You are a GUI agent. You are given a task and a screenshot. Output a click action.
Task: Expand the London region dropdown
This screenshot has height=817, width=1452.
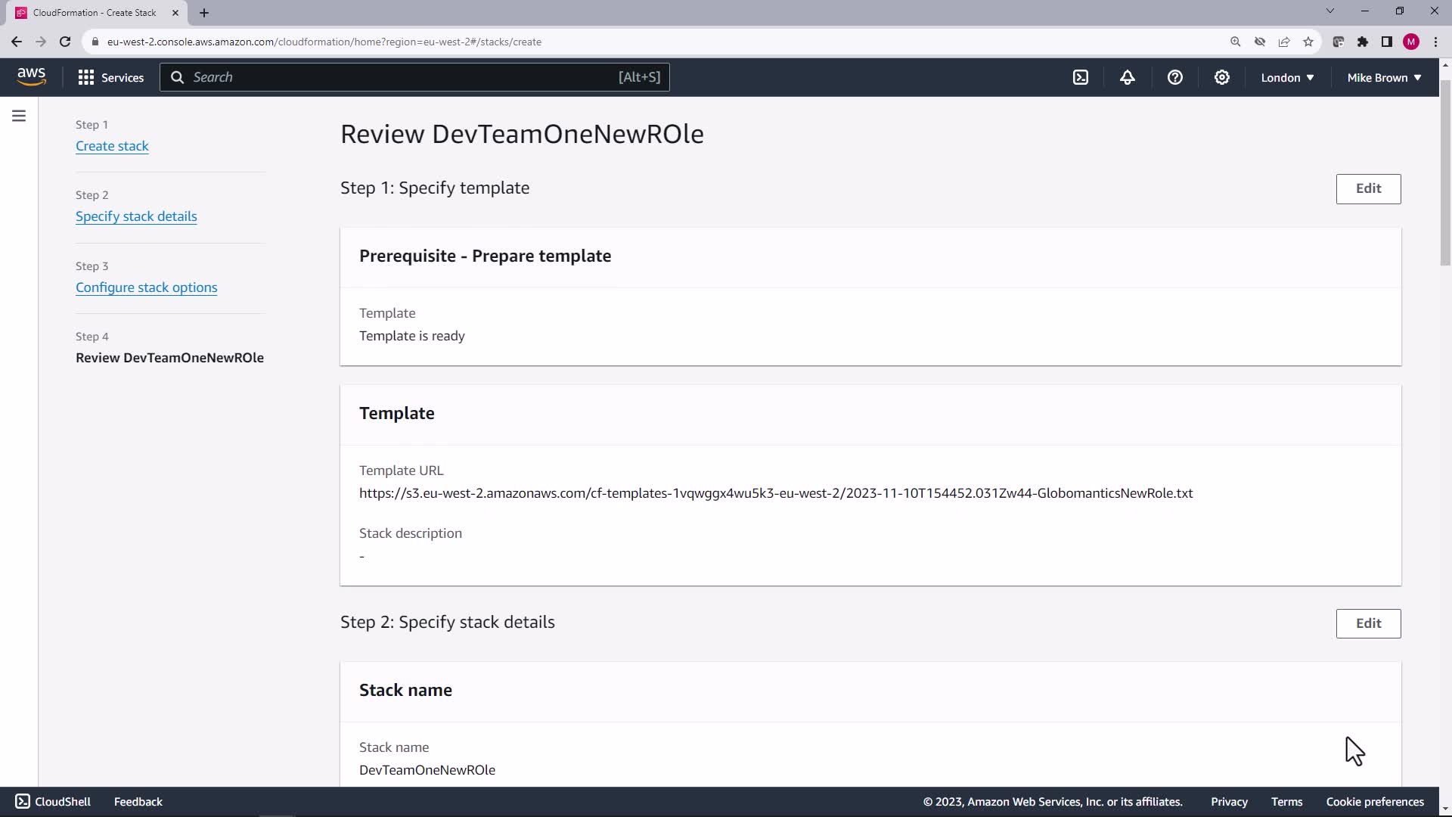click(x=1287, y=77)
